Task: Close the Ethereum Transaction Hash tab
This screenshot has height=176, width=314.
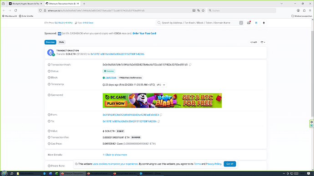Action: pyautogui.click(x=78, y=4)
